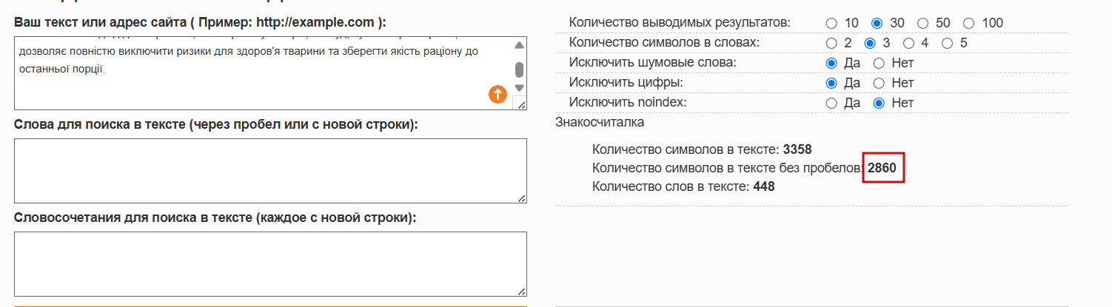Viewport: 1112px width, 307px height.
Task: Click scroll-down arrow in text area scrollbar
Action: click(x=520, y=88)
